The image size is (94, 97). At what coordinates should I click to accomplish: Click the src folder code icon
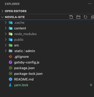click(11, 45)
